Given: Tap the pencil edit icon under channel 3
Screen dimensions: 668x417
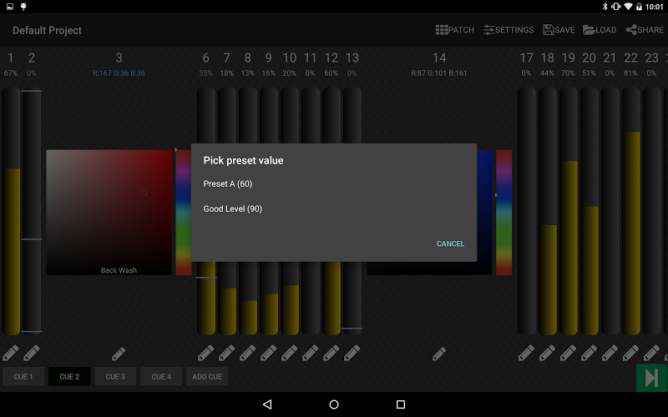Looking at the screenshot, I should pos(119,353).
